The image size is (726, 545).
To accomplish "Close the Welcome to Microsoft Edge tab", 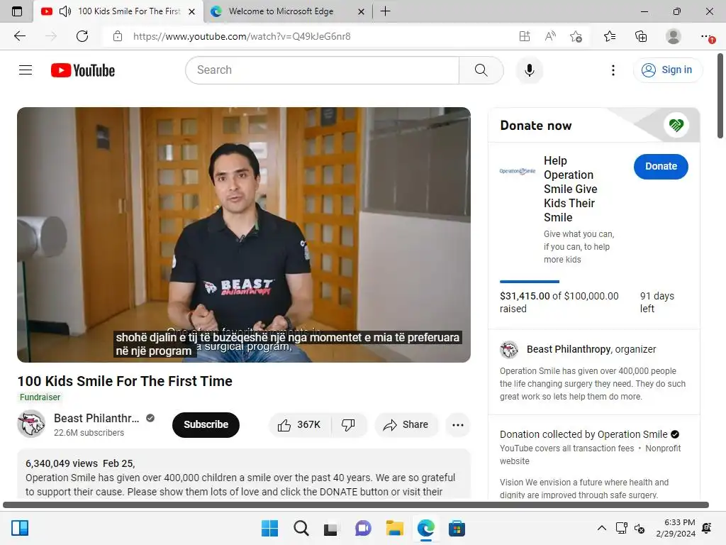I will [361, 11].
